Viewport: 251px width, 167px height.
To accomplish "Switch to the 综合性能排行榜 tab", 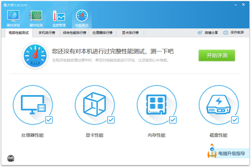I will (x=75, y=33).
